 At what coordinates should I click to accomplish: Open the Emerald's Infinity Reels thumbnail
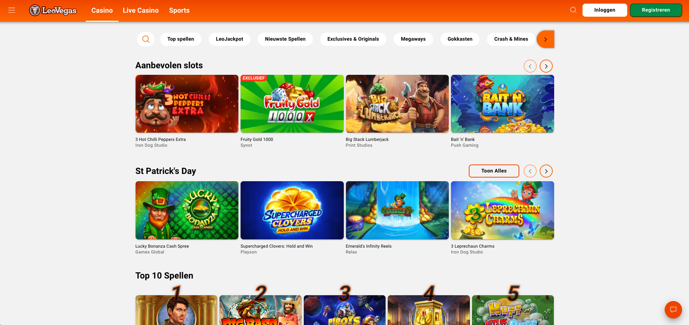coord(397,210)
